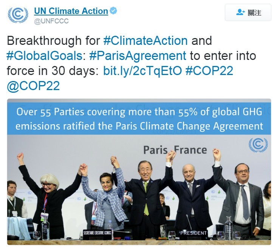Click the blue banner headline in the image
The image size is (274, 248).
pyautogui.click(x=139, y=118)
